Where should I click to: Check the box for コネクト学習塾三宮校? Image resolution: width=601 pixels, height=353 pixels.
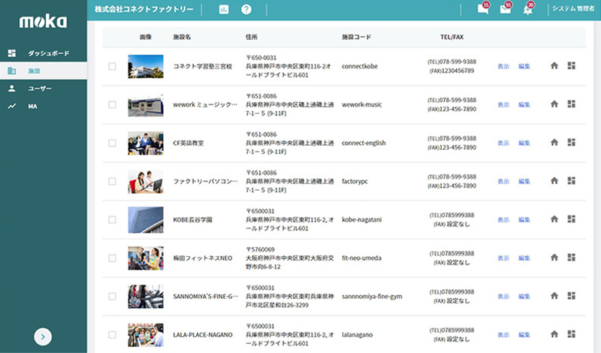point(113,66)
